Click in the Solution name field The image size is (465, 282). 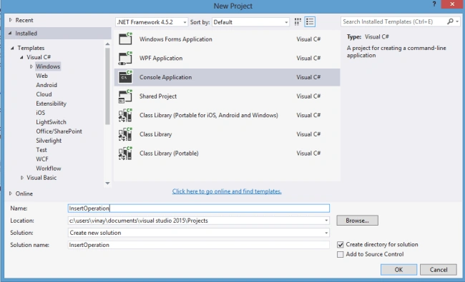(x=199, y=245)
